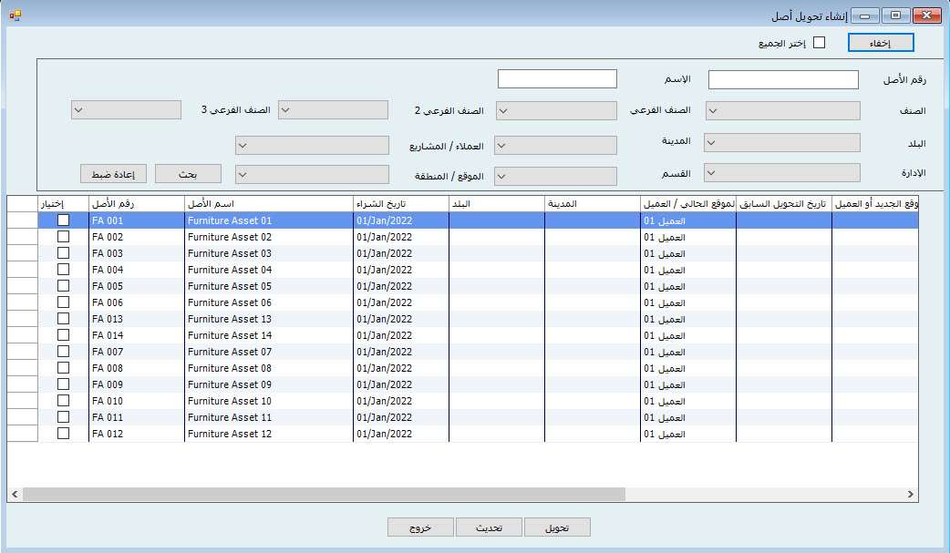Sort by the تاريخ الشراء column header
Screen dimensions: 950x553
click(x=401, y=203)
